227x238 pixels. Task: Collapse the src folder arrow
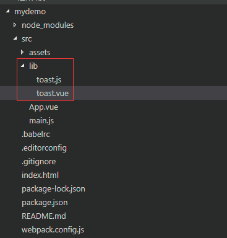[15, 38]
